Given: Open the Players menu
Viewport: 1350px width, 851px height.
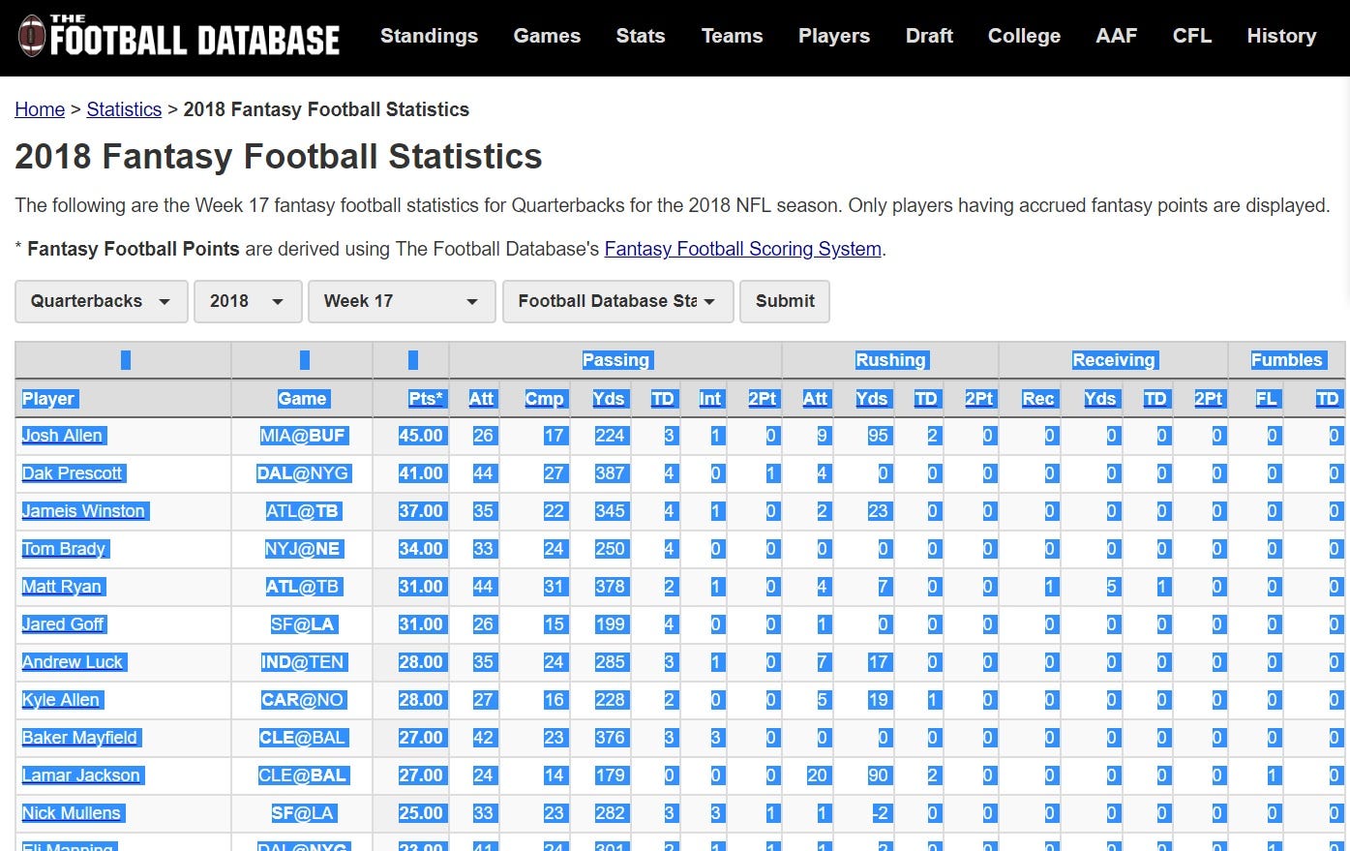Looking at the screenshot, I should (833, 36).
